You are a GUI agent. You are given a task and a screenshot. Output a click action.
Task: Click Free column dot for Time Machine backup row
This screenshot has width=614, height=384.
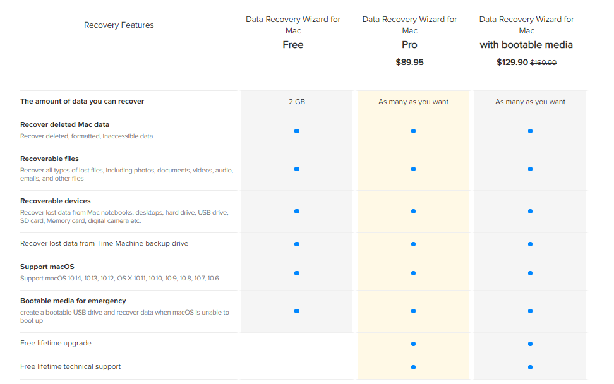coord(297,244)
